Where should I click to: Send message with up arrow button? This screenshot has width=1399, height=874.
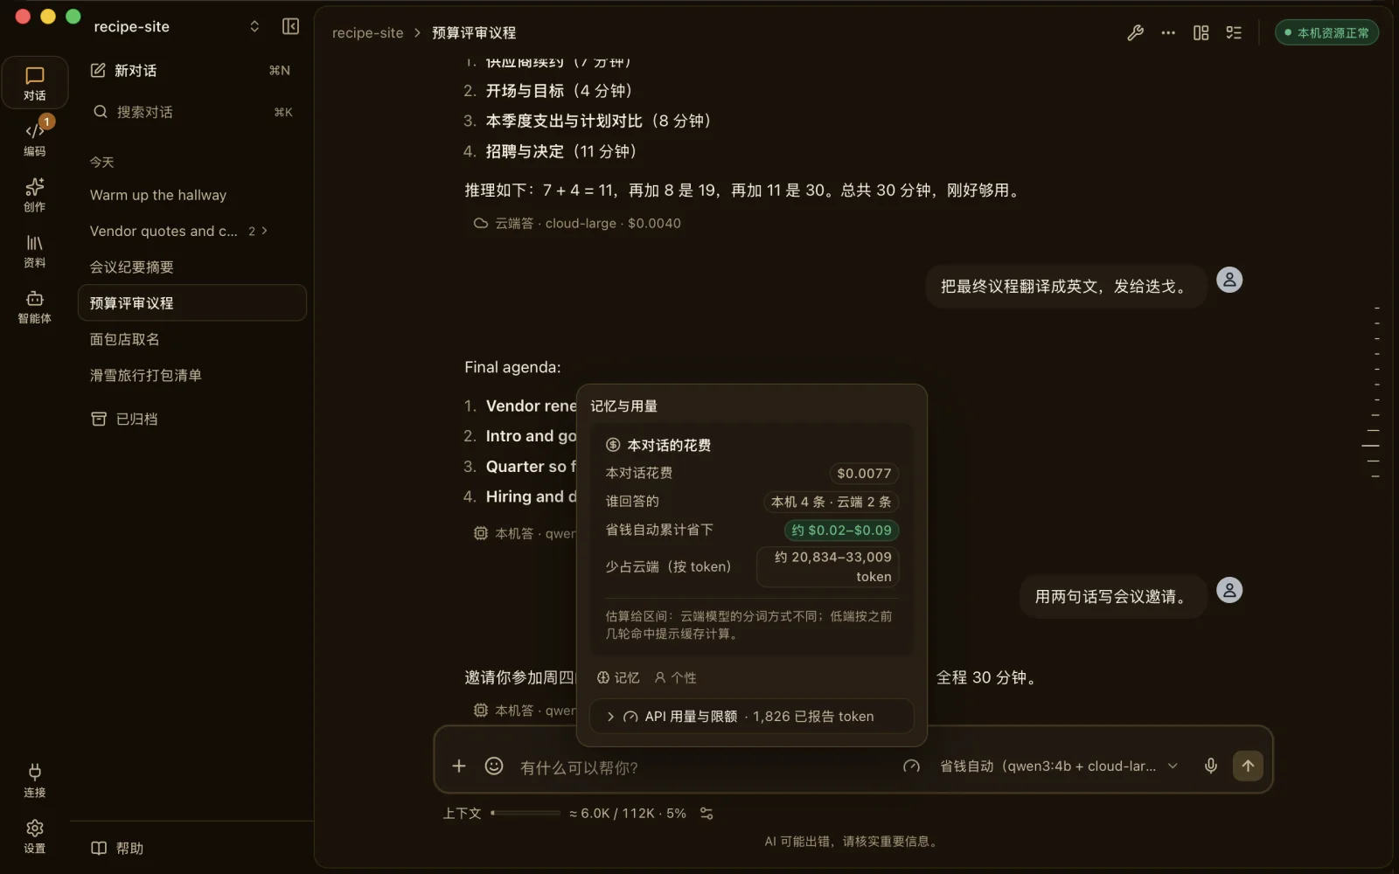click(x=1248, y=766)
